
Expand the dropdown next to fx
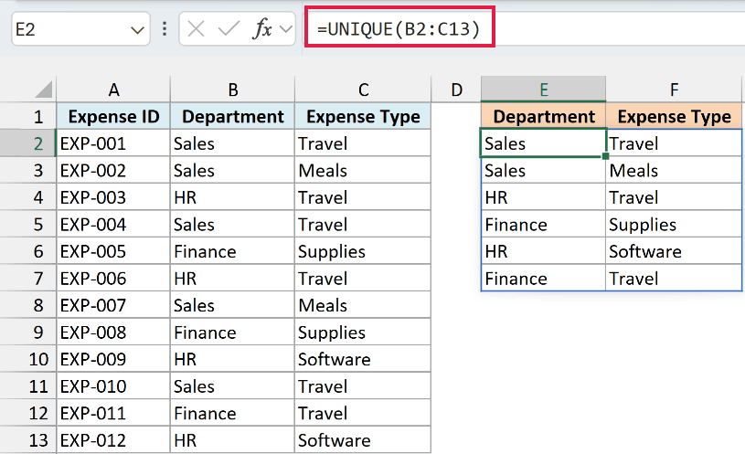[x=285, y=29]
